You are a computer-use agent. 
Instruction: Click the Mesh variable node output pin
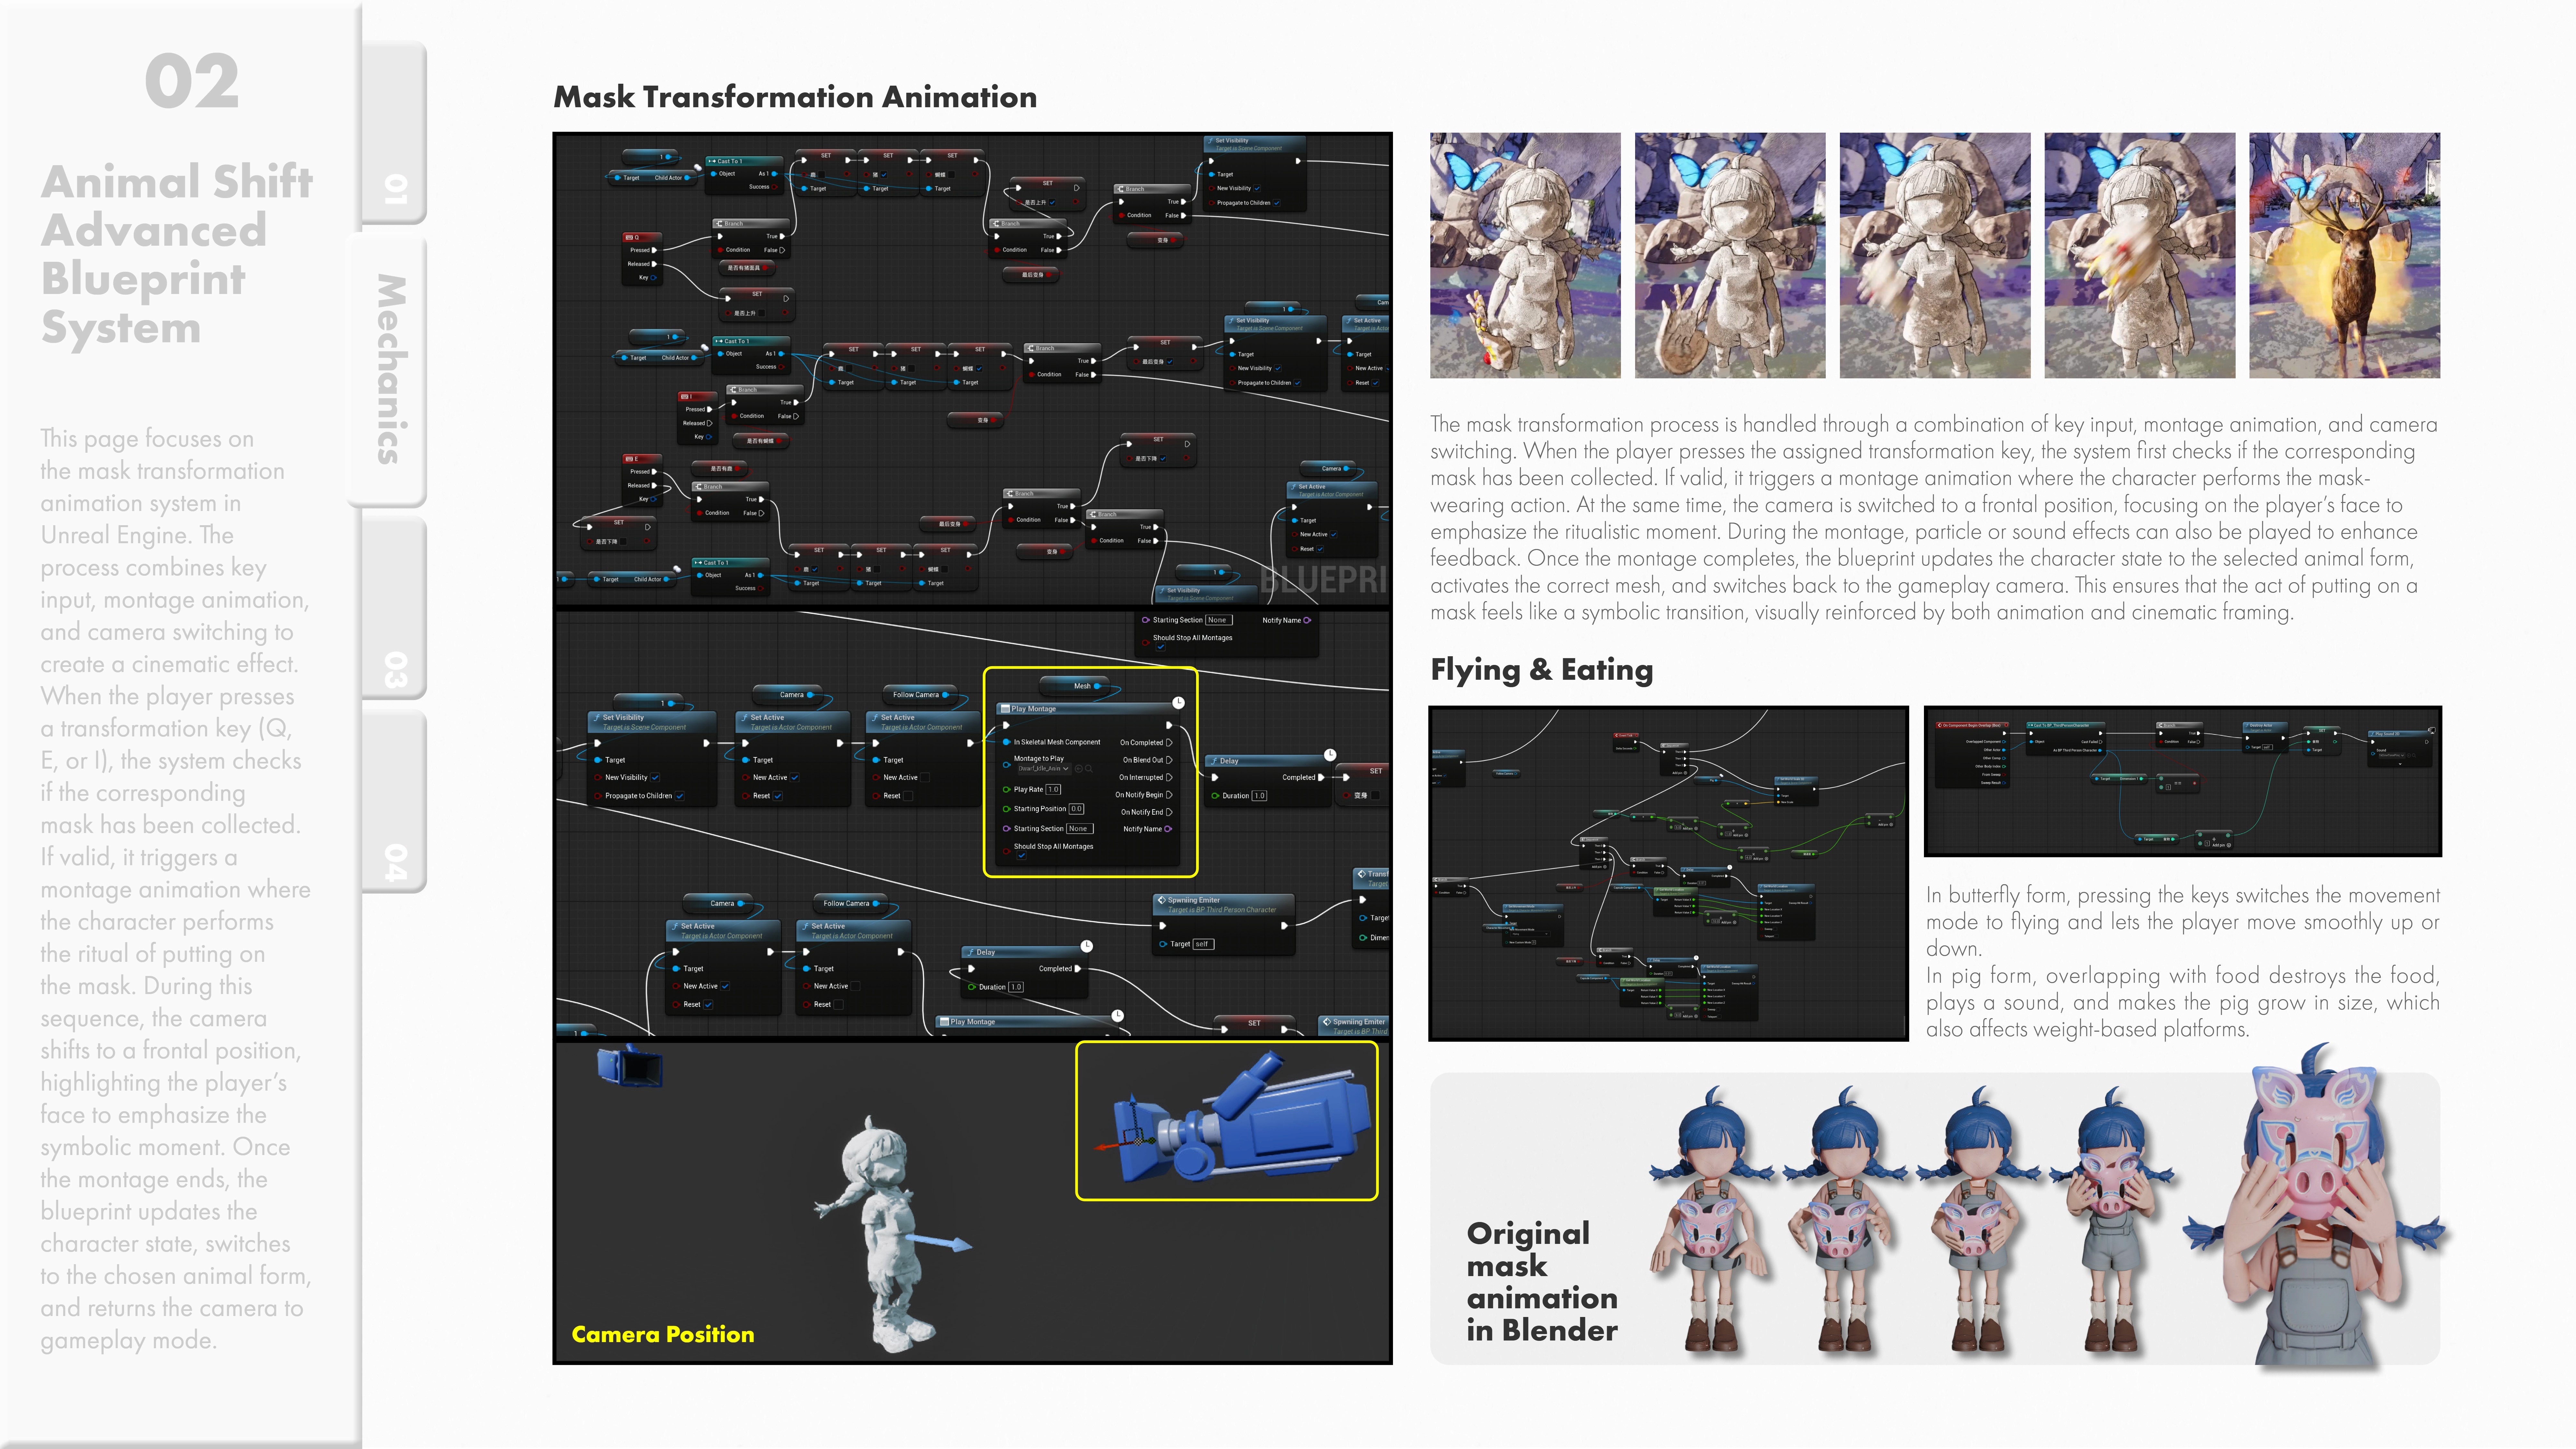pyautogui.click(x=1097, y=686)
